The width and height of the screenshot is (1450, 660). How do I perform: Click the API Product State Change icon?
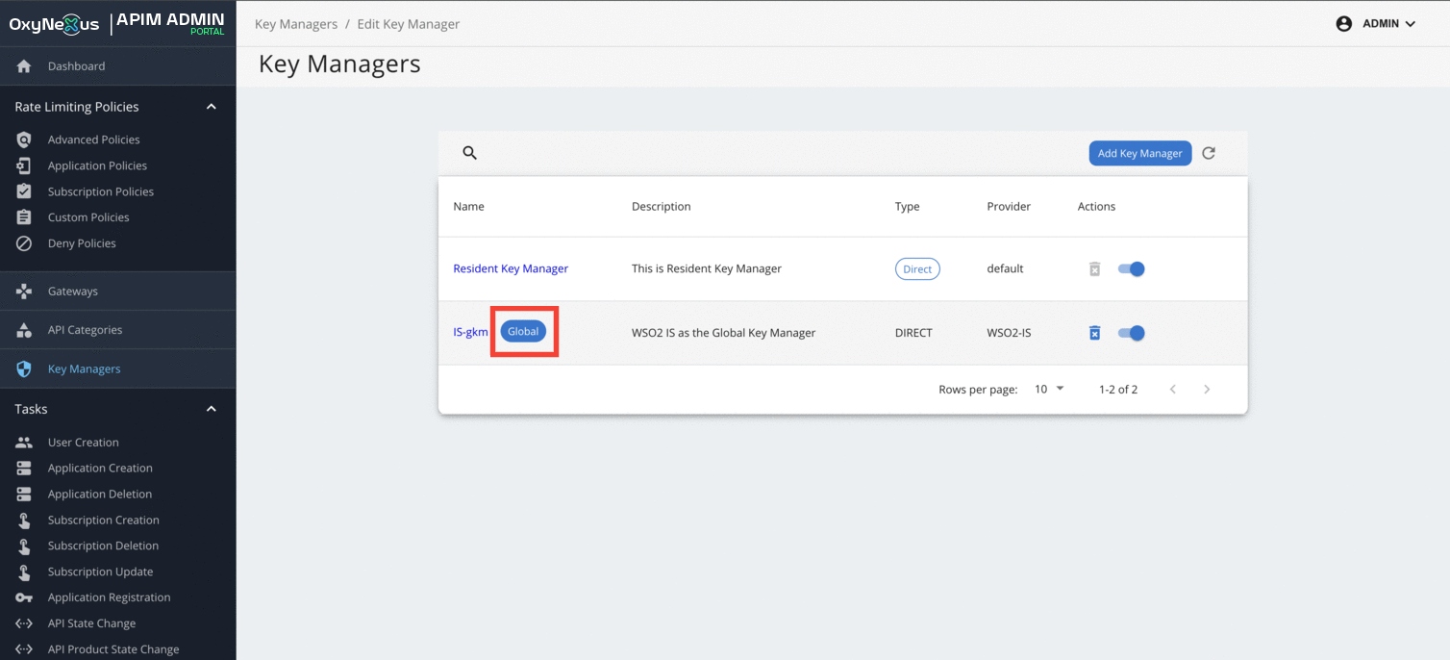24,649
